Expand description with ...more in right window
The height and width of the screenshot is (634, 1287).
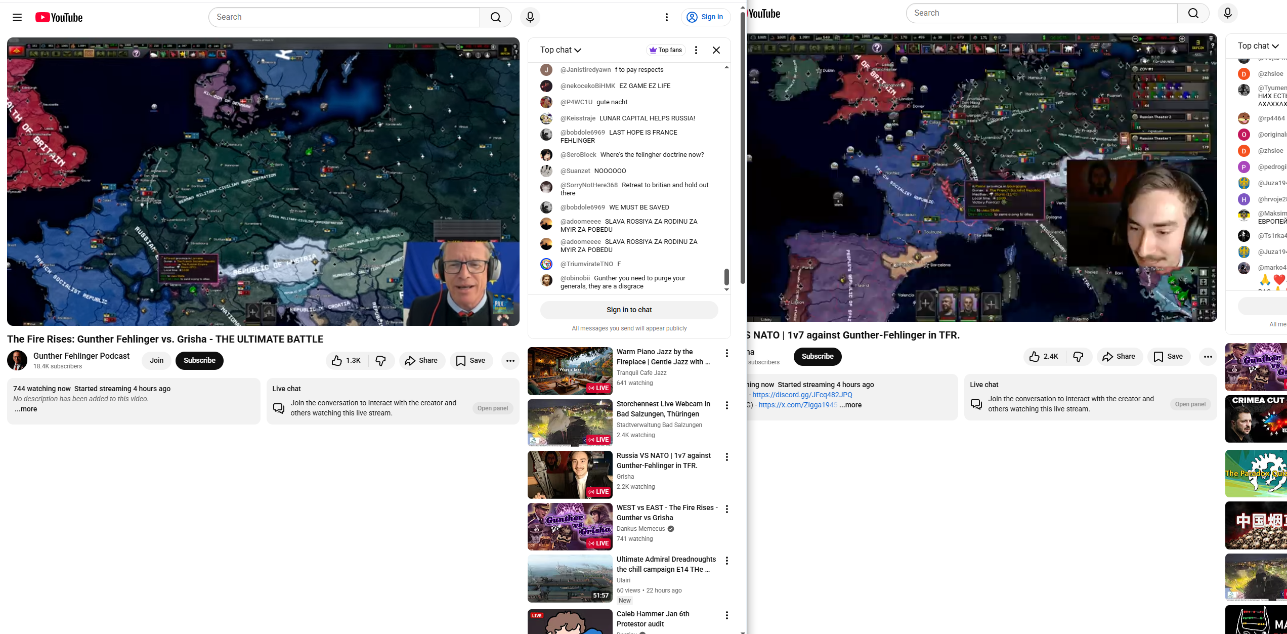click(850, 405)
